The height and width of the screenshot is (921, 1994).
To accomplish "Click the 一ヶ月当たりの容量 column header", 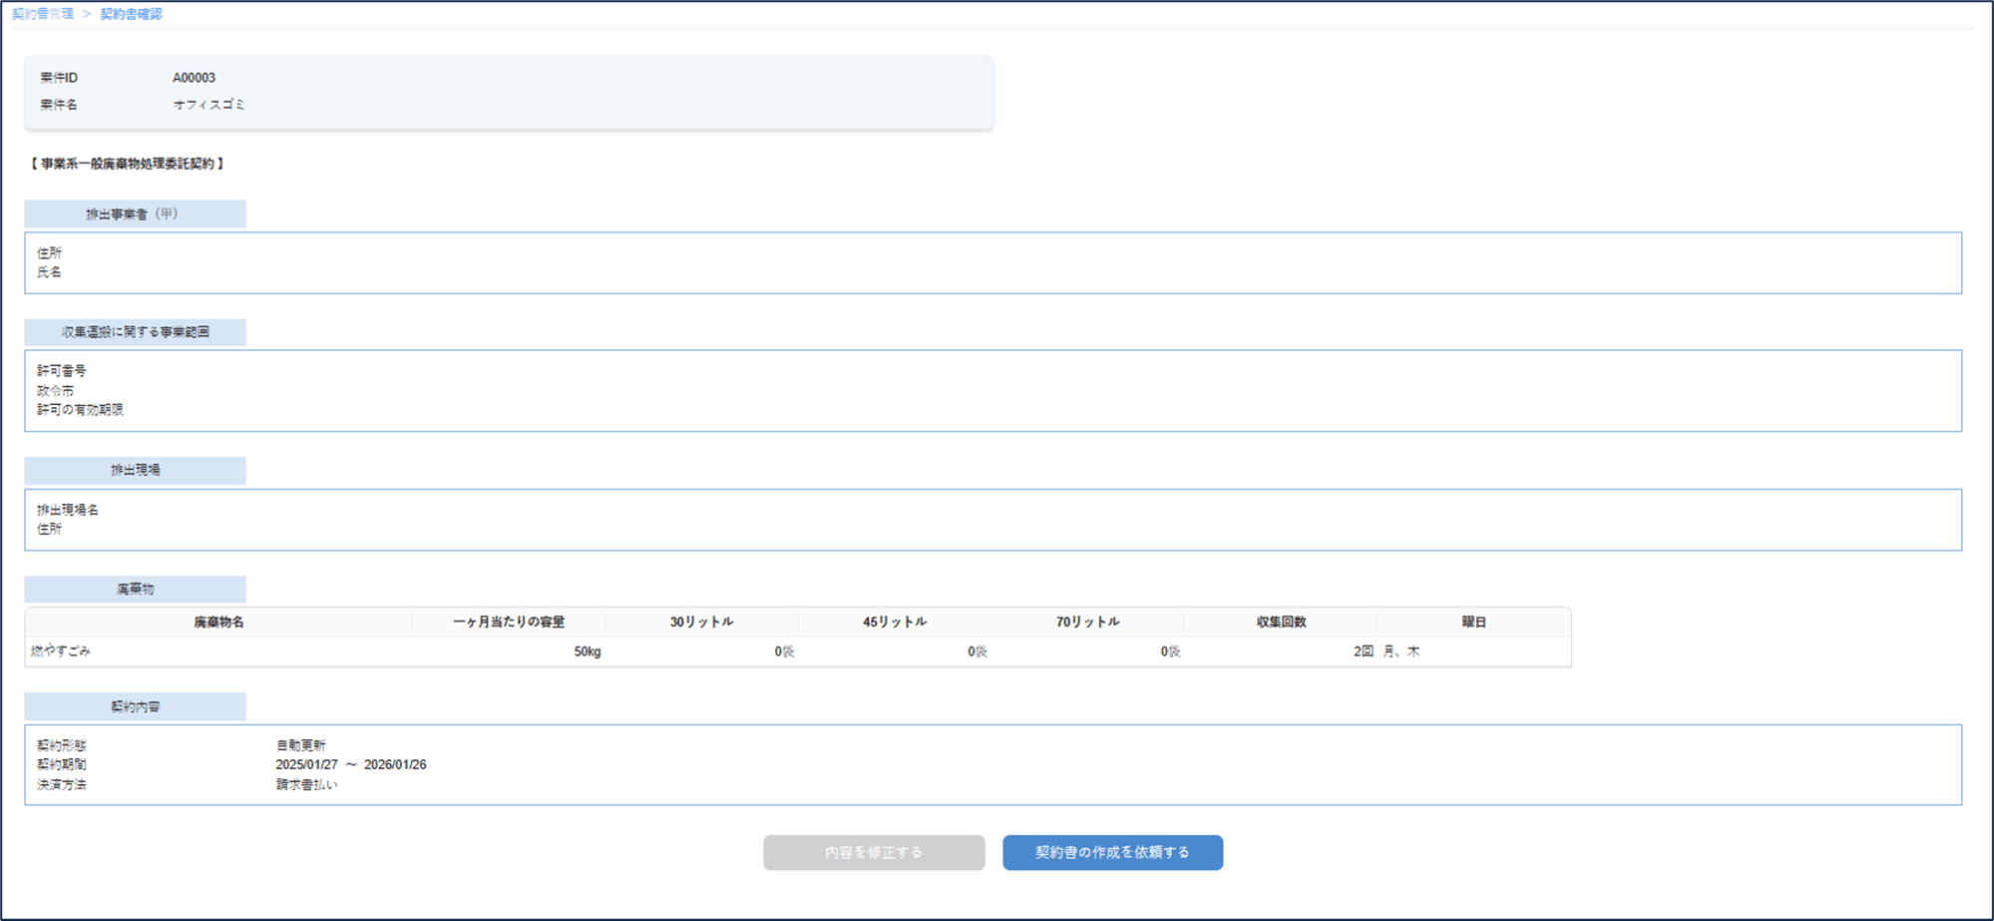I will (508, 622).
